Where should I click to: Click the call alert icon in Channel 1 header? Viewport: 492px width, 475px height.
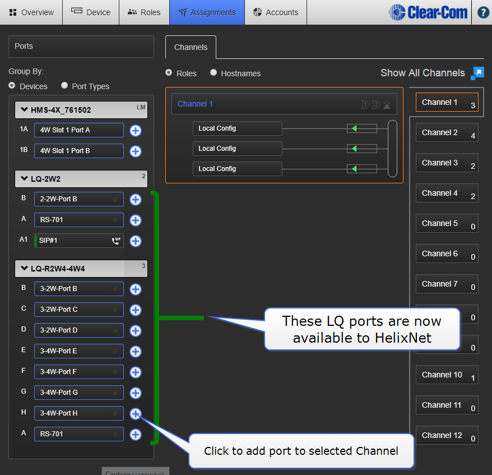(387, 104)
